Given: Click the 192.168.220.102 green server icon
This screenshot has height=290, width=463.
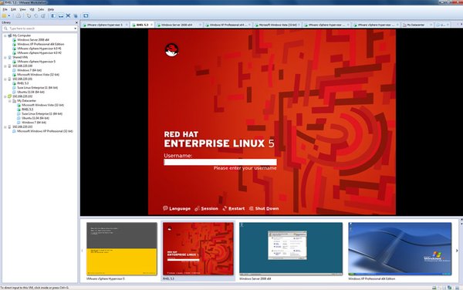Looking at the screenshot, I should pos(10,96).
